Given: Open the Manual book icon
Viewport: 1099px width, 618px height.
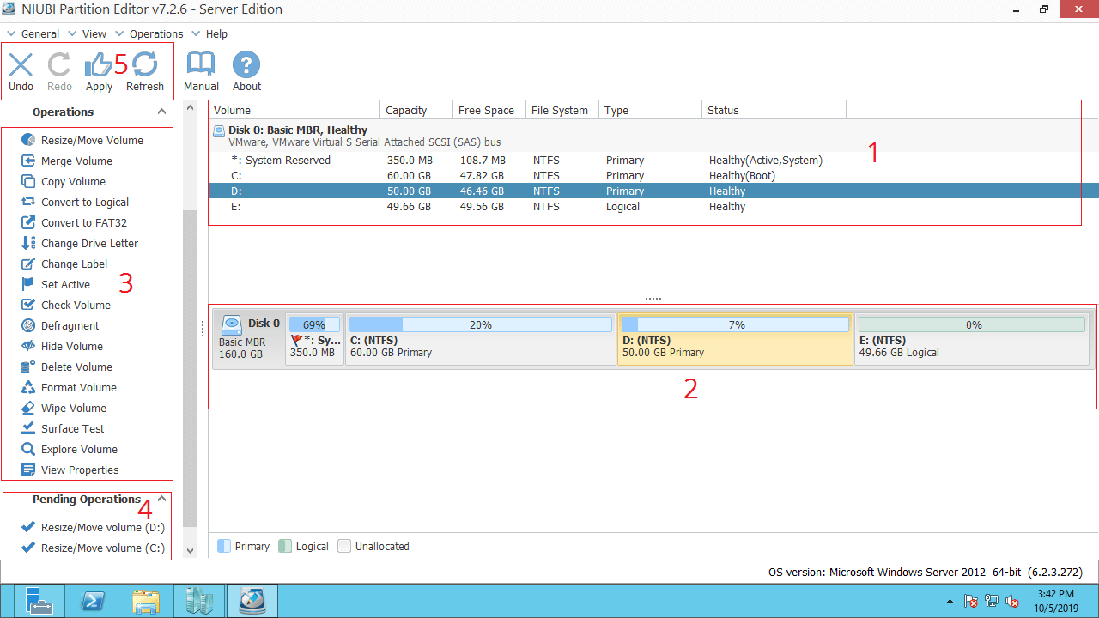Looking at the screenshot, I should [x=201, y=66].
